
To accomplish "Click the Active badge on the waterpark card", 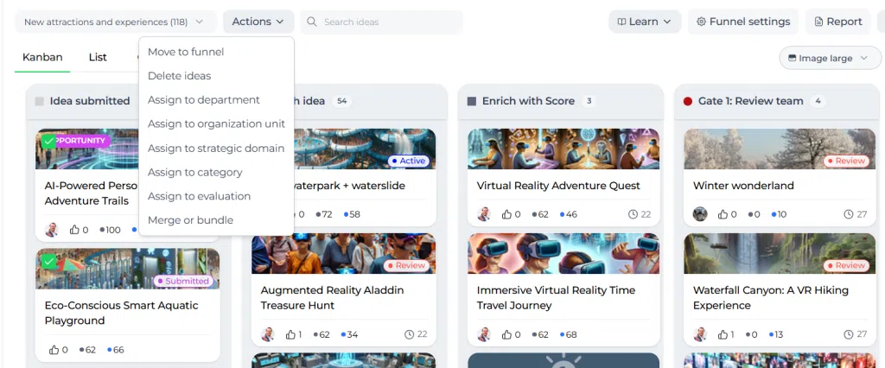I will point(409,161).
